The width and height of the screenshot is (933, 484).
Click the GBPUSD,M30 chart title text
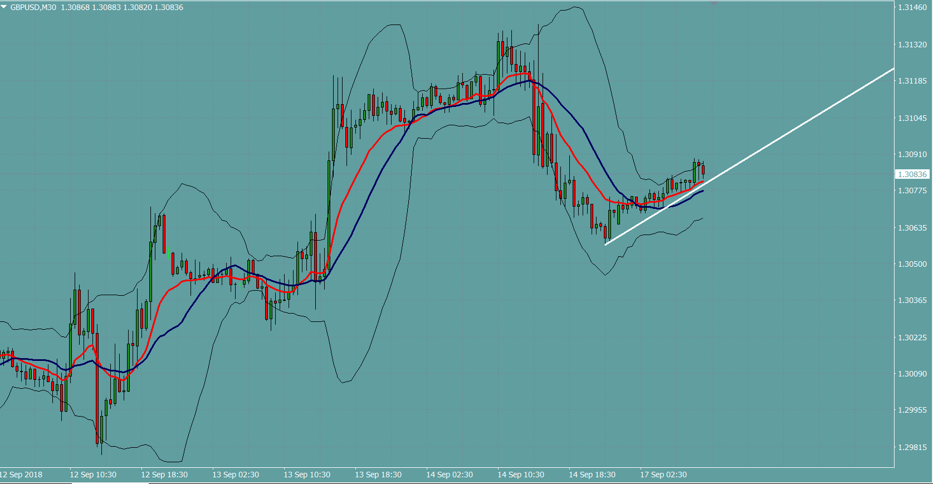[x=33, y=7]
